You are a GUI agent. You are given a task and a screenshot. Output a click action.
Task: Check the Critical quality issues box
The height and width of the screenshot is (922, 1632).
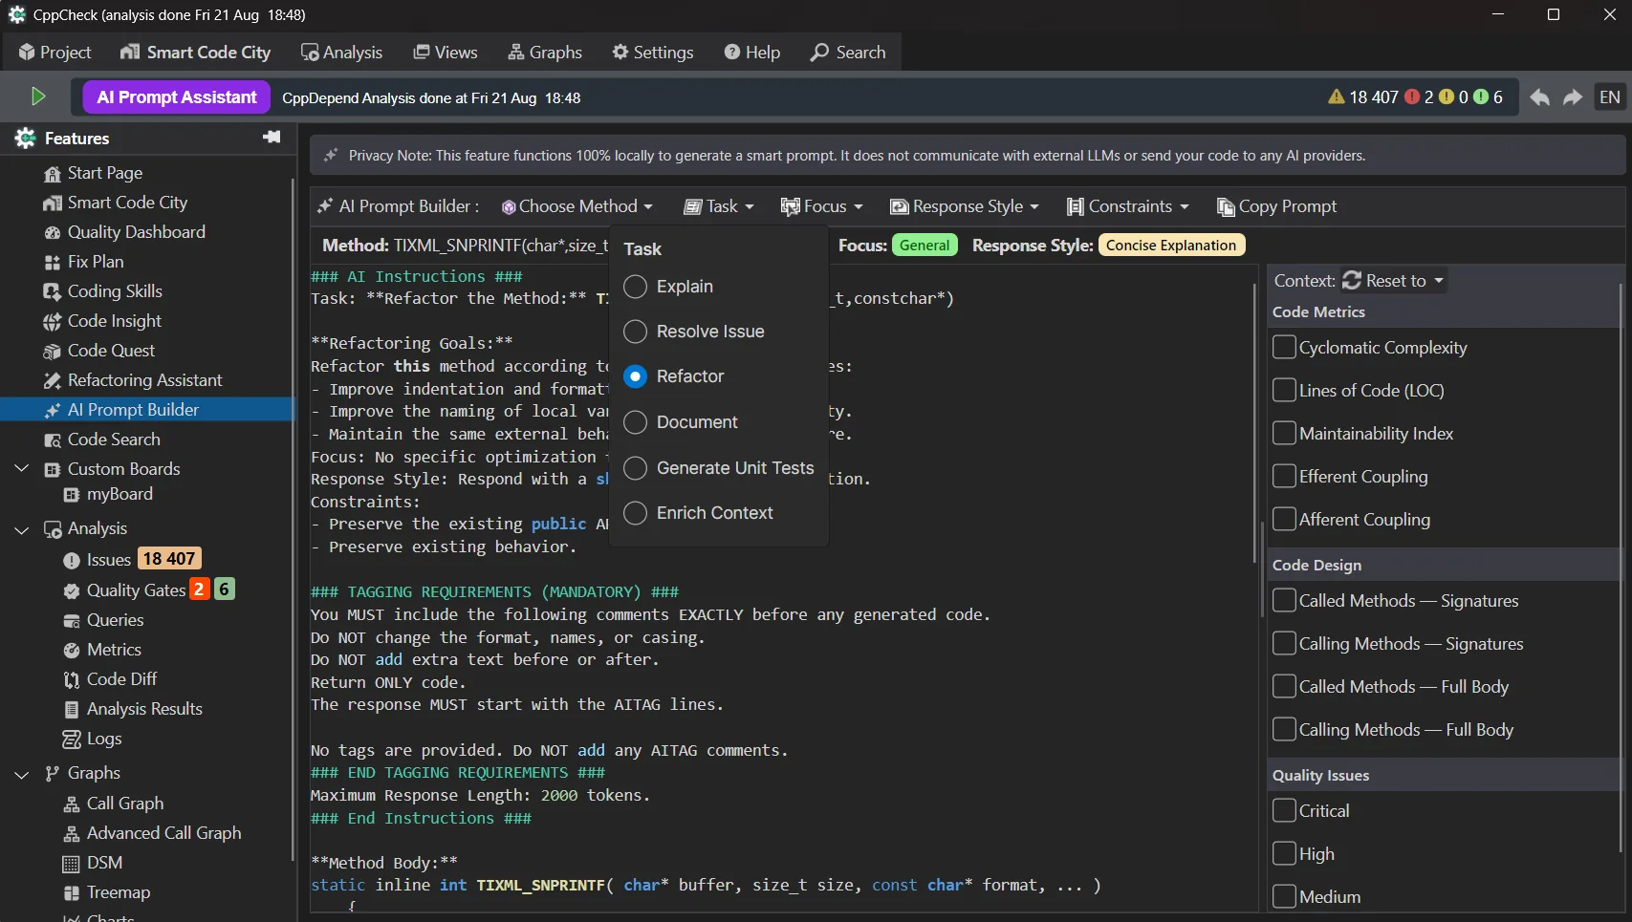tap(1284, 810)
